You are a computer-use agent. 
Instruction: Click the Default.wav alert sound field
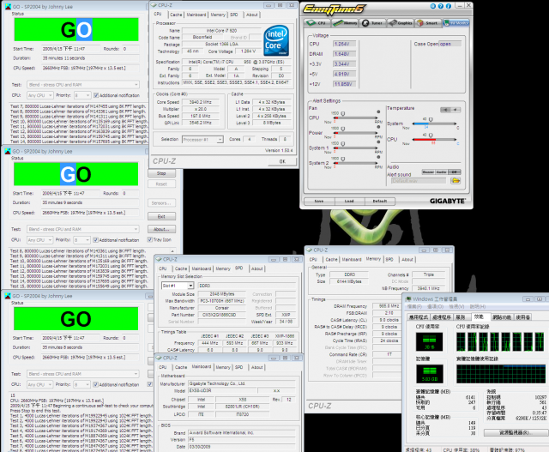(x=419, y=181)
